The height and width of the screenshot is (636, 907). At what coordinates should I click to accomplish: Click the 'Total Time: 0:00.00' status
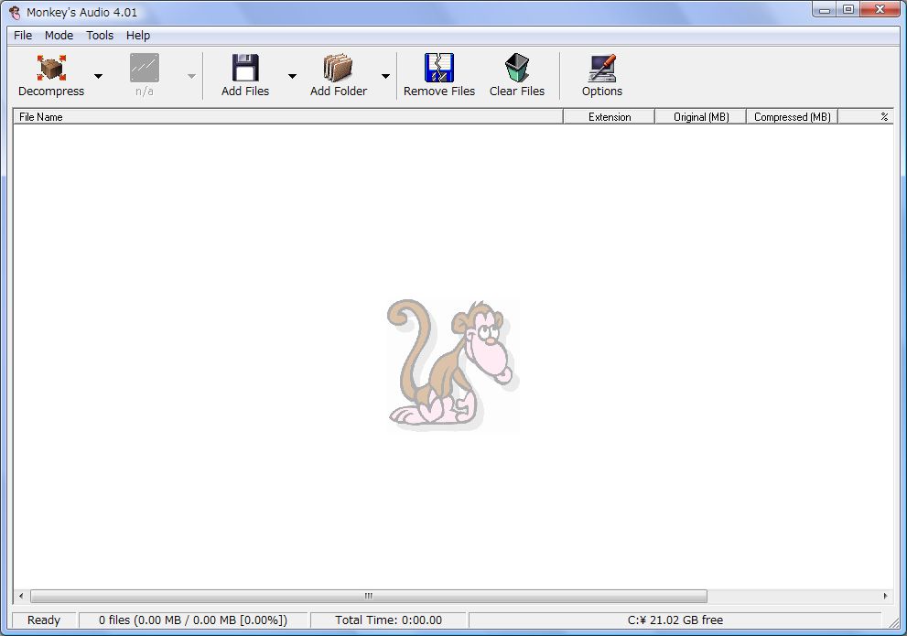pyautogui.click(x=389, y=620)
